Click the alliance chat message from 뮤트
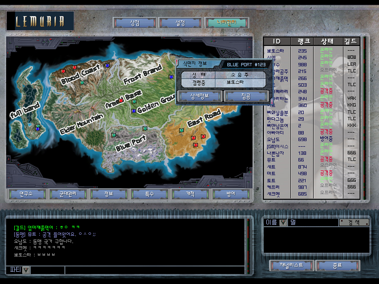This screenshot has height=284, width=379. pyautogui.click(x=54, y=234)
